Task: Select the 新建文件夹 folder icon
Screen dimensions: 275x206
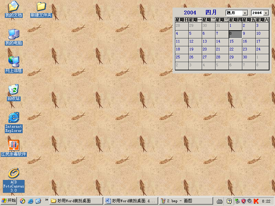Action: [41, 10]
